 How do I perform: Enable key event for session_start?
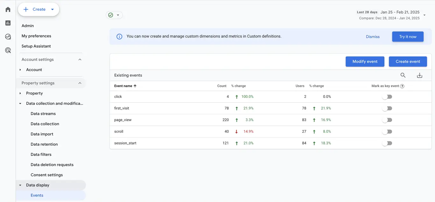point(387,143)
